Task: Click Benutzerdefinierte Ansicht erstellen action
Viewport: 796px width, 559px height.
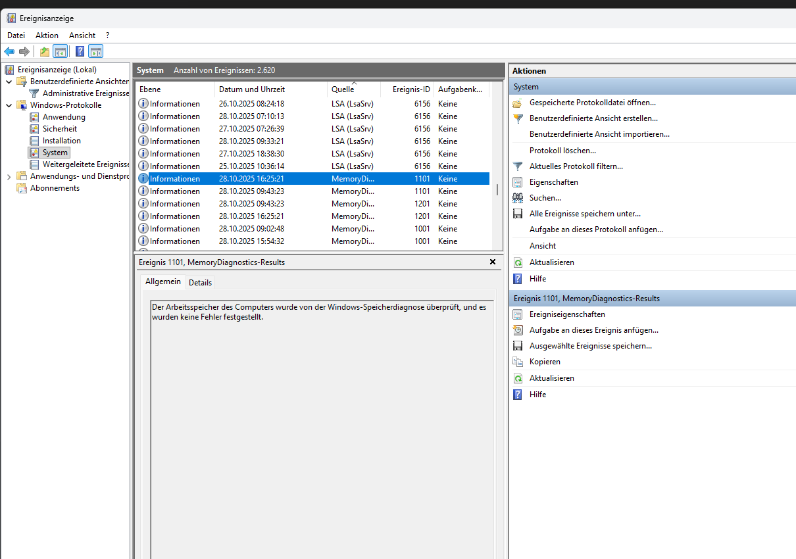Action: (593, 118)
